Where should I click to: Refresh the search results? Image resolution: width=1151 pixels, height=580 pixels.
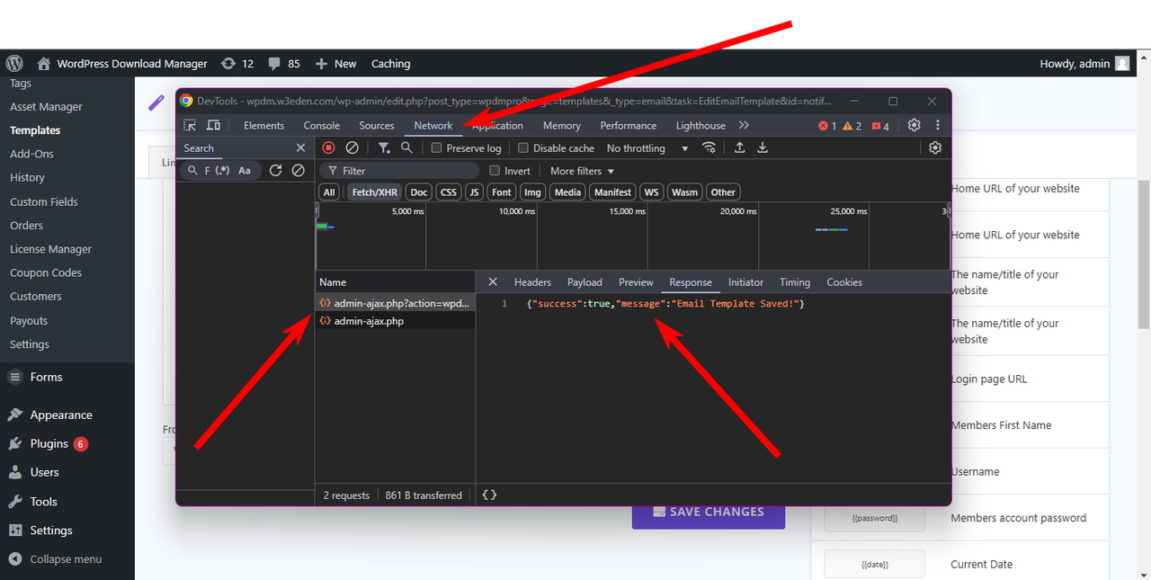(276, 170)
